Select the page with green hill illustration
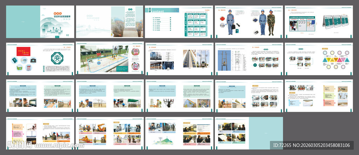The image size is (359, 155). pyautogui.click(x=179, y=133)
